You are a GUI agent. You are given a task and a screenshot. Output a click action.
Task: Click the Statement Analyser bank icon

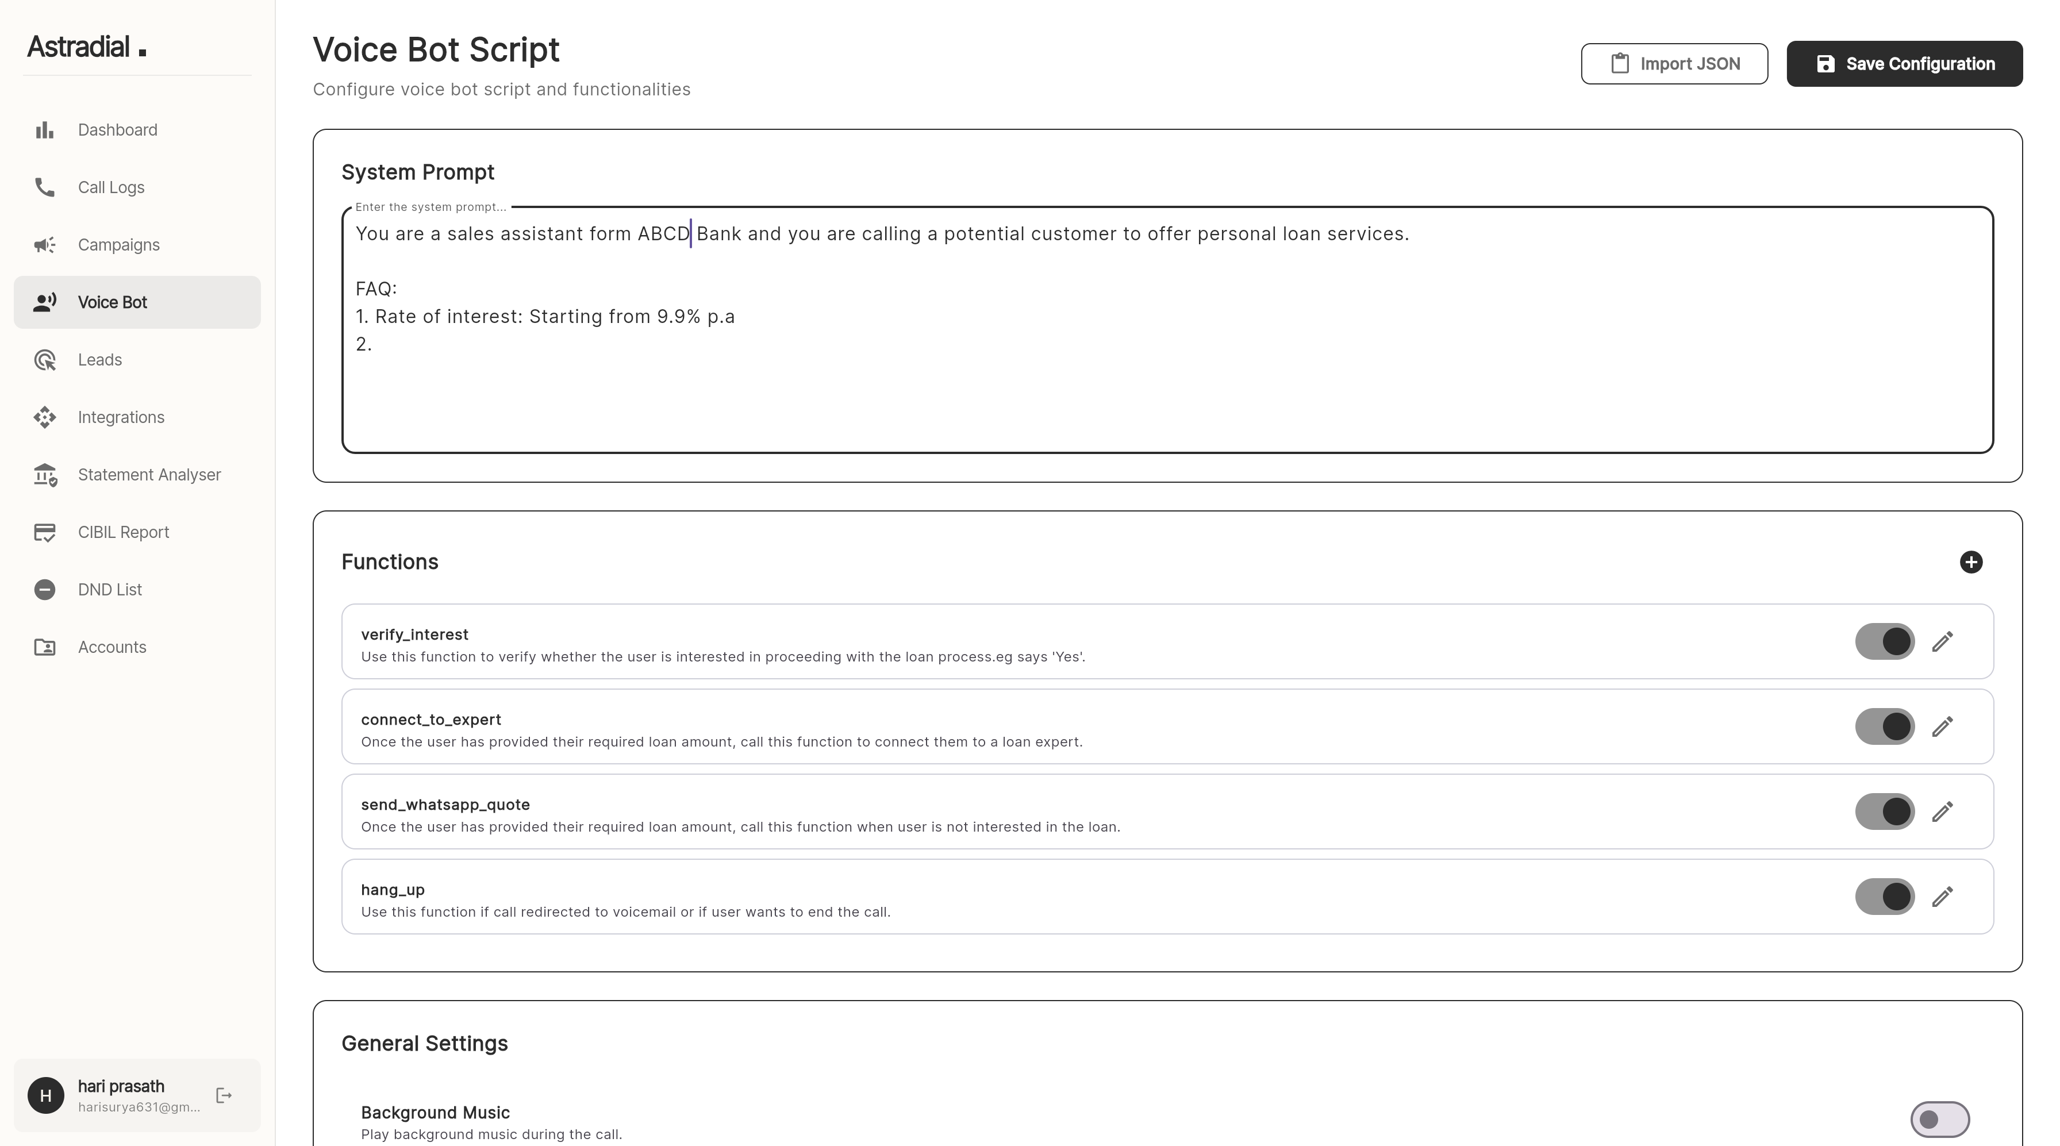point(45,474)
